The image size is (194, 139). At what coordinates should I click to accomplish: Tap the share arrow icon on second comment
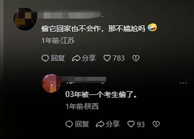(100, 124)
